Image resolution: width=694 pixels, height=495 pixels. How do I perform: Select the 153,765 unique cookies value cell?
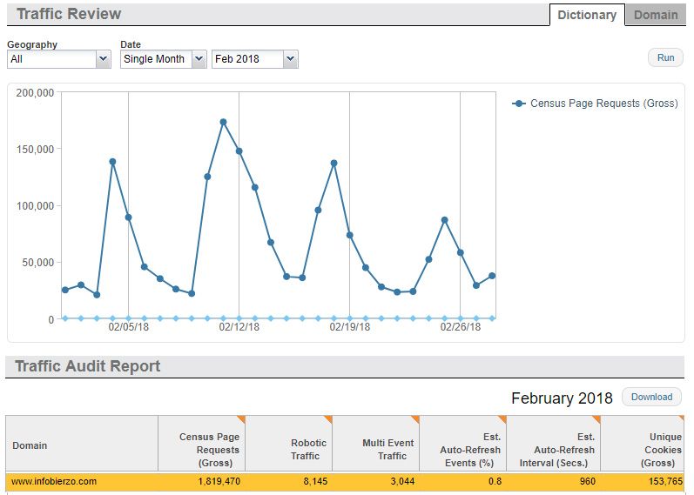(644, 481)
